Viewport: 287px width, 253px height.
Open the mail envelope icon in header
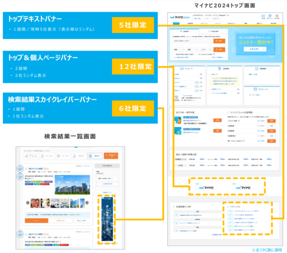263,16
